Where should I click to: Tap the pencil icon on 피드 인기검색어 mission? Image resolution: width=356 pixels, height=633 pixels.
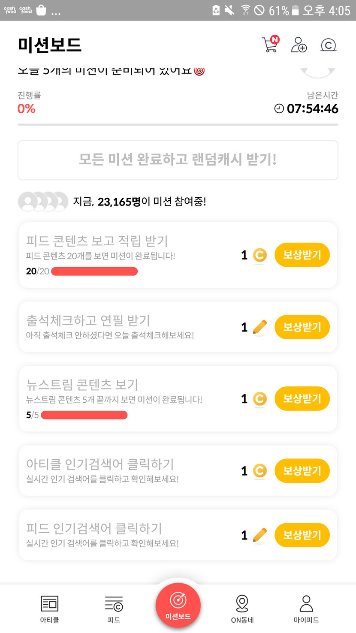point(259,535)
